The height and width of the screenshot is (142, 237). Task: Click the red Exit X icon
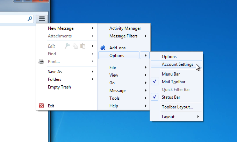(x=41, y=106)
